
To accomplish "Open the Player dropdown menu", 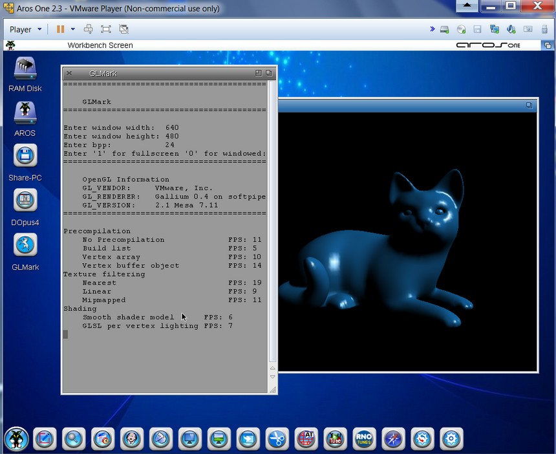I will coord(26,29).
